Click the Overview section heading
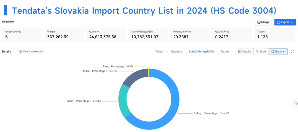This screenshot has width=298, height=132. (x=8, y=21)
